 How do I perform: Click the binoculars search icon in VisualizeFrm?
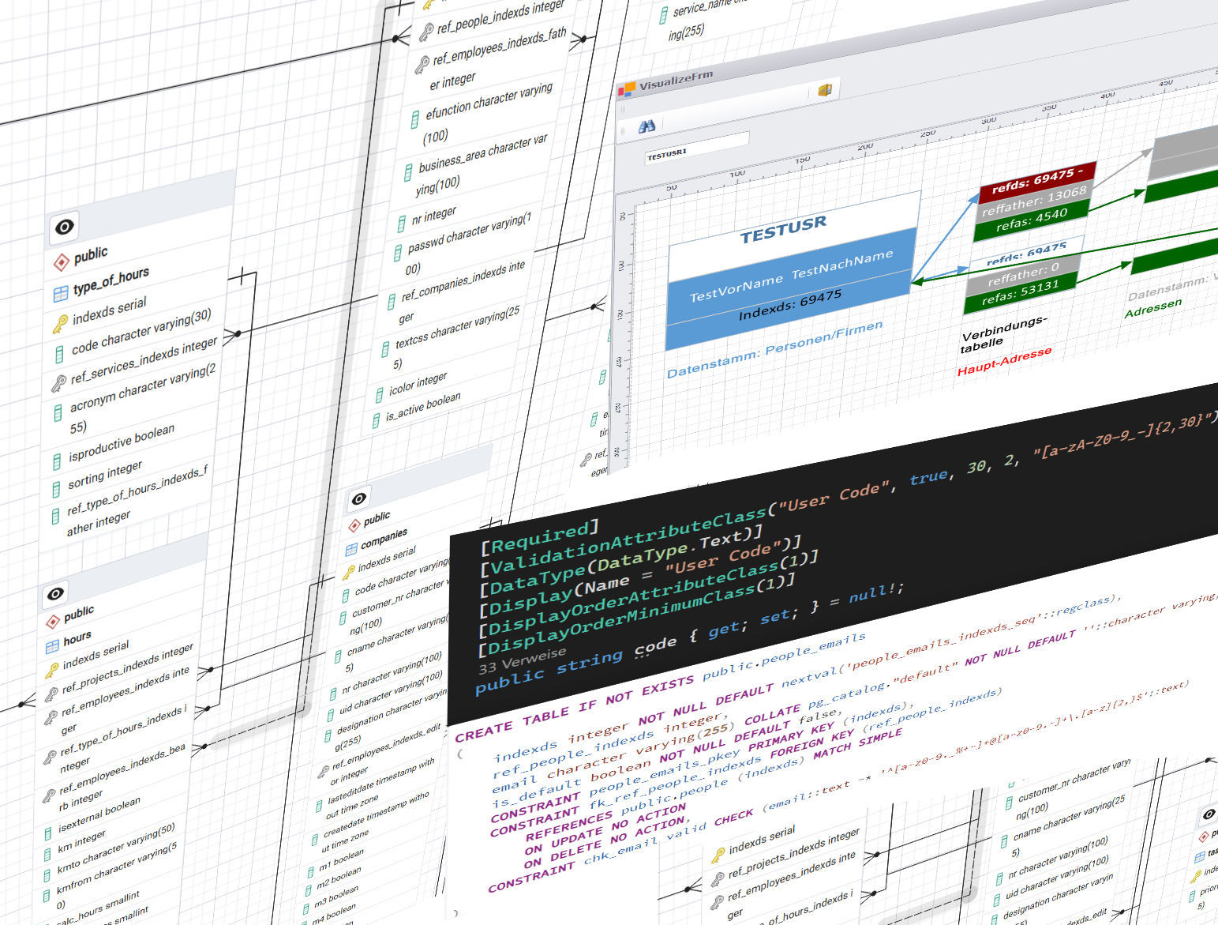[646, 126]
